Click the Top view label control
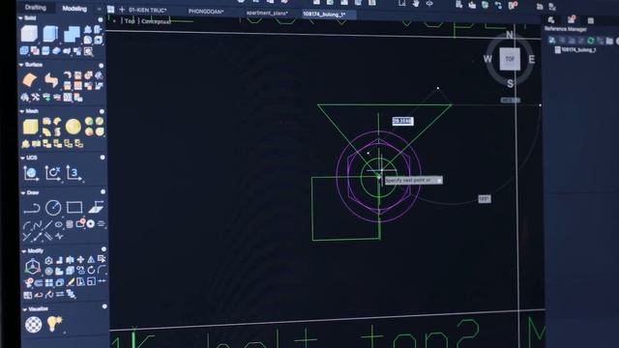Screen dimensions: 619x348 point(130,21)
